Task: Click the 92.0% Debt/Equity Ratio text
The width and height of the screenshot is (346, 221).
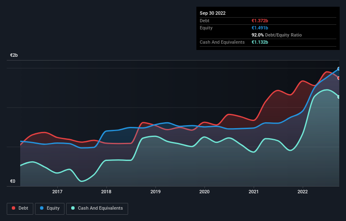Action: 276,35
